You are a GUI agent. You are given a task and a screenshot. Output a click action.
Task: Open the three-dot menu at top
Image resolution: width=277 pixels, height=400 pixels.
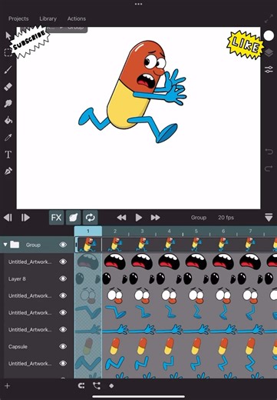pyautogui.click(x=138, y=4)
